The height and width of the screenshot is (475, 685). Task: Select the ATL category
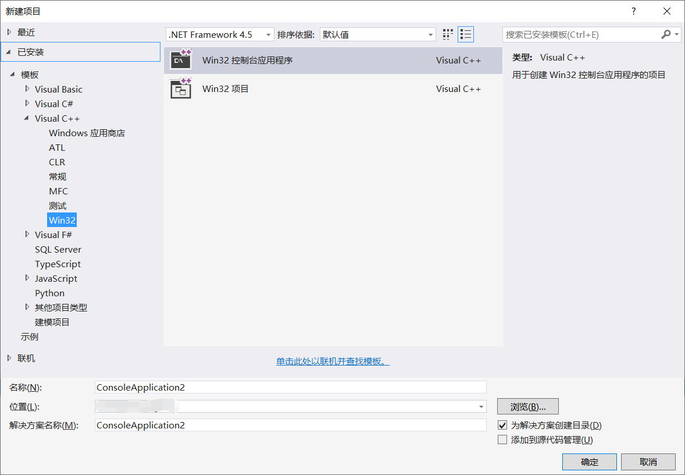pos(57,147)
